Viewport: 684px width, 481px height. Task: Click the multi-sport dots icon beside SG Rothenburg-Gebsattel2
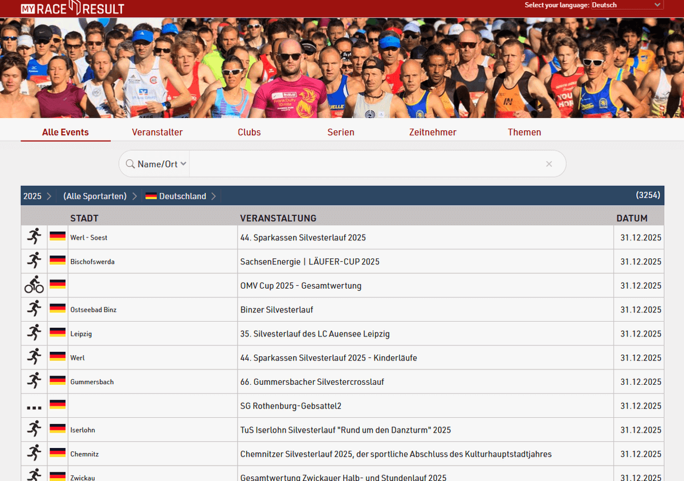(x=34, y=405)
